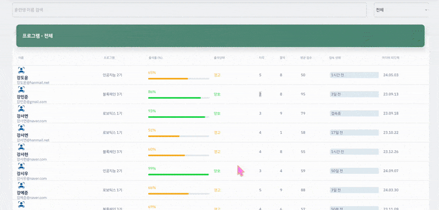Image resolution: width=439 pixels, height=210 pixels.
Task: Click the 프로그램 - 전체 green banner
Action: click(221, 36)
